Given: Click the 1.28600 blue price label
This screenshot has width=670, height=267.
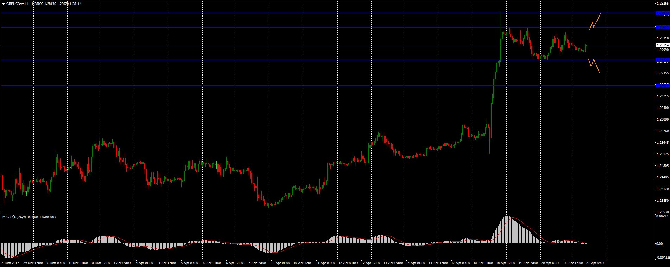Looking at the screenshot, I should point(662,27).
